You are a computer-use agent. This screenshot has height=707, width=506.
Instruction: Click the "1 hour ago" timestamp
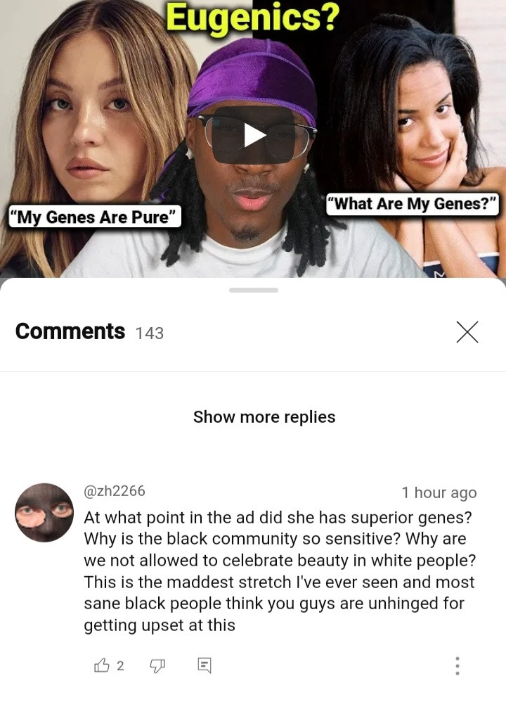[x=439, y=492]
